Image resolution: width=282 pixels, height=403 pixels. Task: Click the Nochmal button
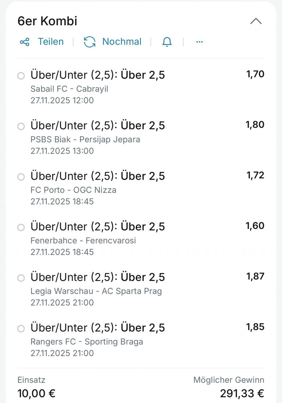coord(122,42)
